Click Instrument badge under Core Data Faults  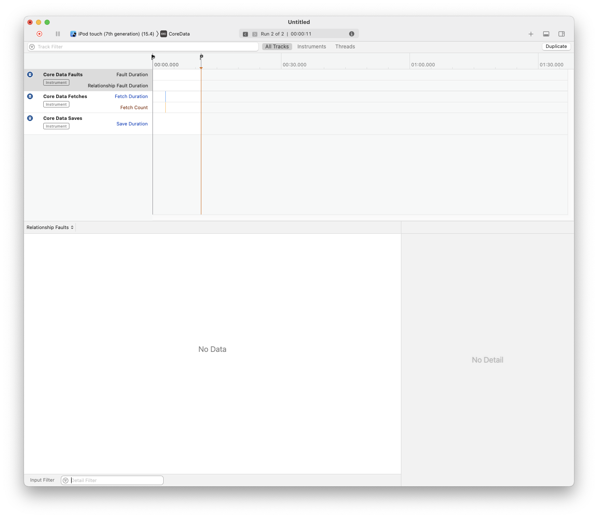[x=56, y=83]
